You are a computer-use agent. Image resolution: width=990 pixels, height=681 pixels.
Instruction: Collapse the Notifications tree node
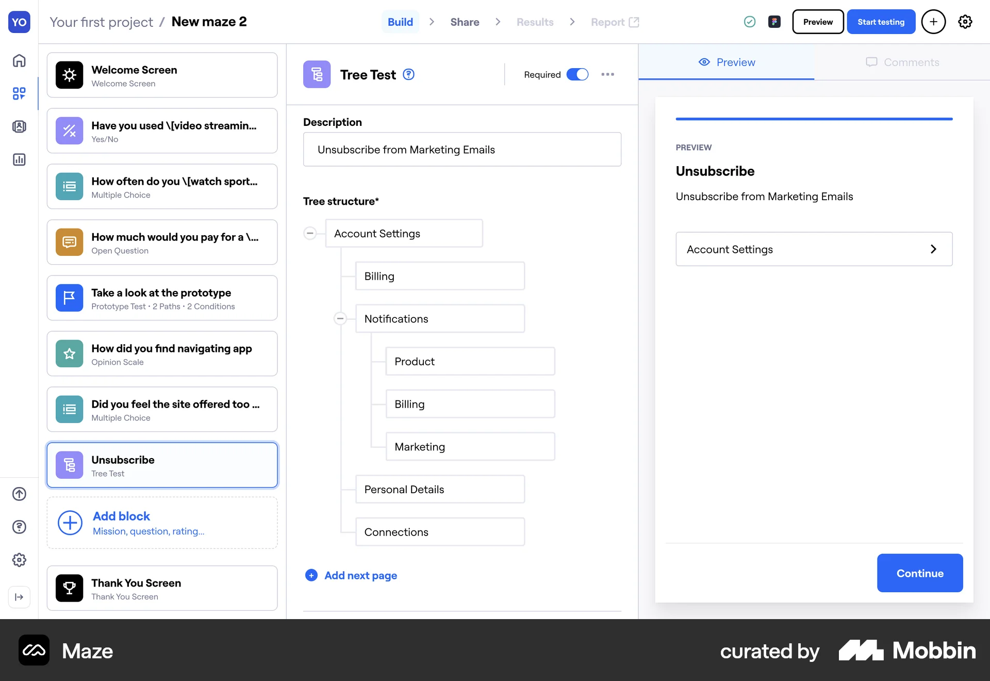coord(340,318)
